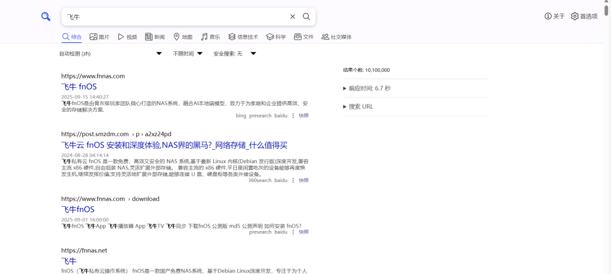Expand the 搜索 URL section
The width and height of the screenshot is (611, 274).
[x=358, y=107]
